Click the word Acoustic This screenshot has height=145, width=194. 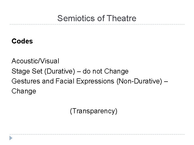(x=26, y=61)
